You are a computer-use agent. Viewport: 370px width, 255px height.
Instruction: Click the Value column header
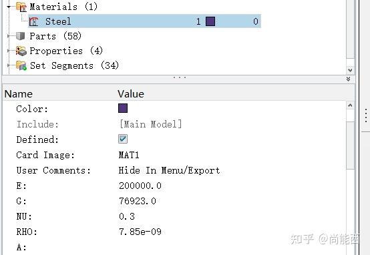[x=131, y=94]
